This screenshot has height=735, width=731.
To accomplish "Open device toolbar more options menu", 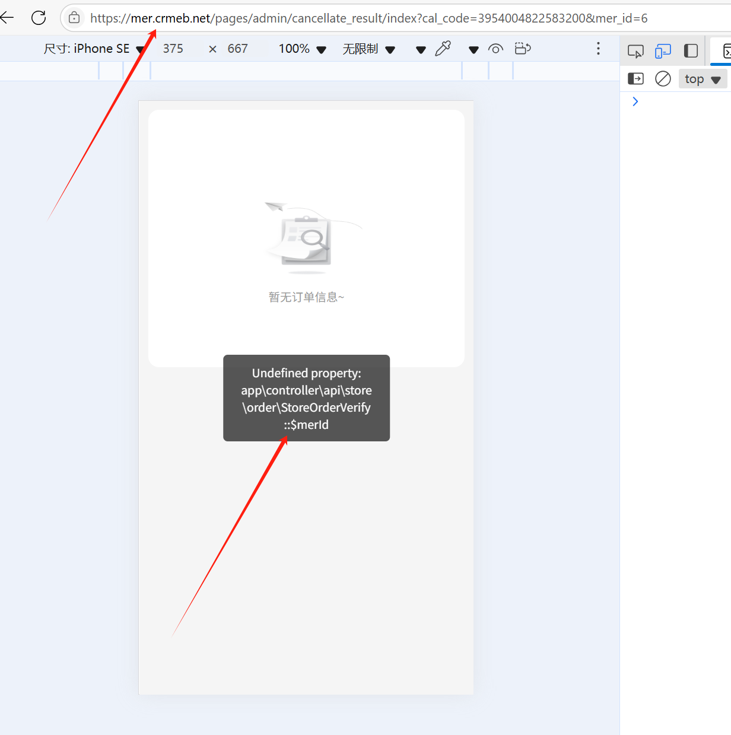I will pyautogui.click(x=598, y=49).
